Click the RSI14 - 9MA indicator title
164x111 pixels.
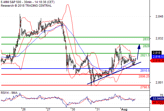9,93
